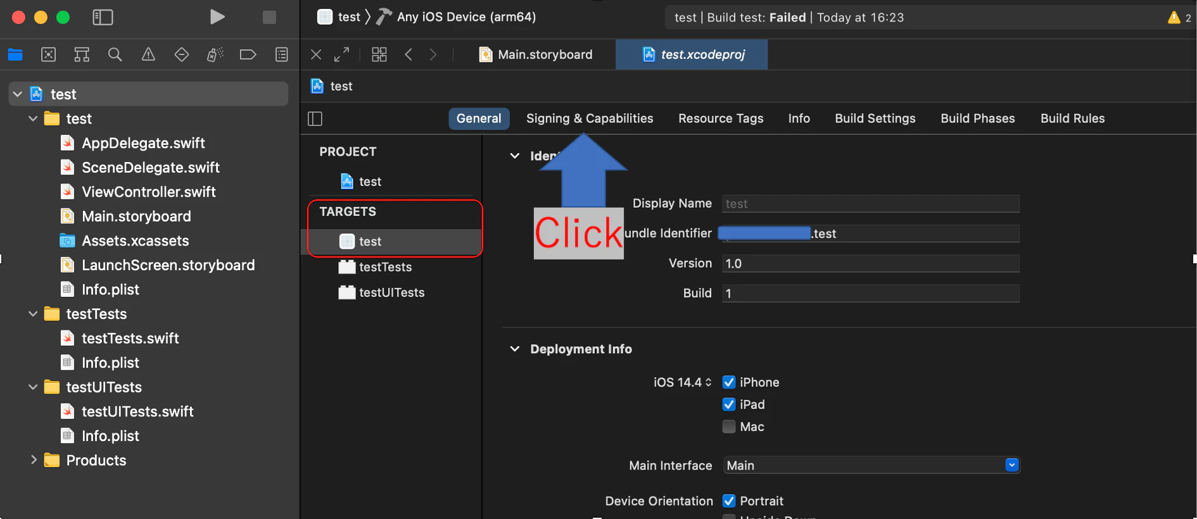Run the project with the play button
Viewport: 1197px width, 519px height.
(217, 17)
